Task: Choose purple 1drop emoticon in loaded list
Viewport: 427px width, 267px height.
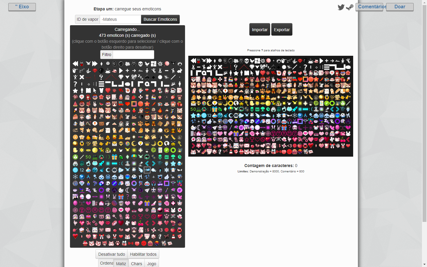Action: click(x=160, y=183)
